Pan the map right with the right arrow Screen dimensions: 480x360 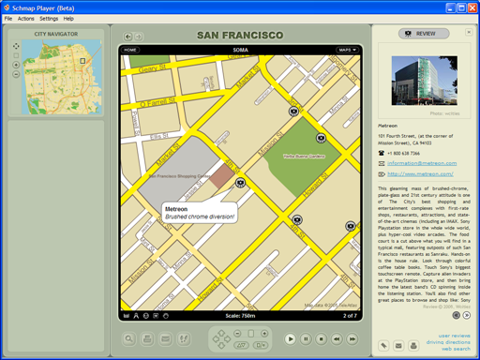tap(228, 338)
